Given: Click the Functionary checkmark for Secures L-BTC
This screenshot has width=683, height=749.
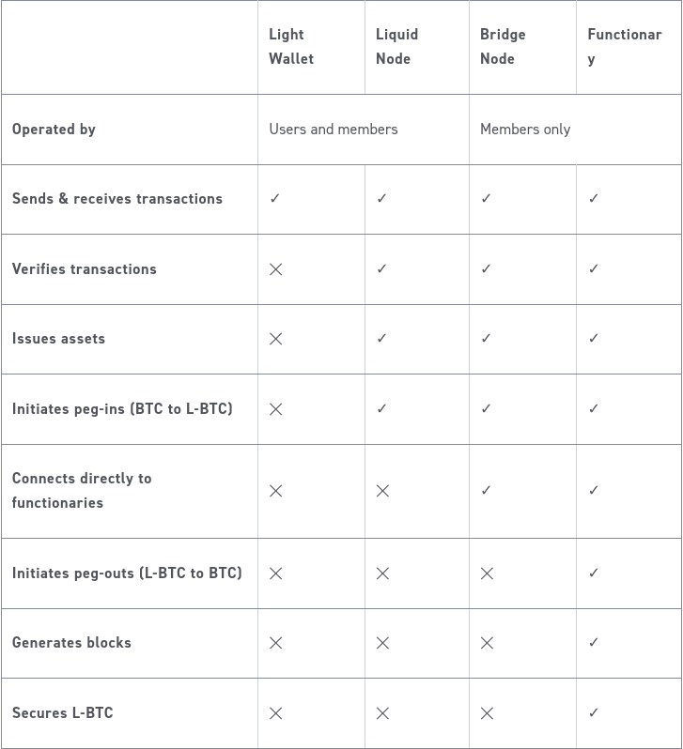Looking at the screenshot, I should [x=594, y=713].
